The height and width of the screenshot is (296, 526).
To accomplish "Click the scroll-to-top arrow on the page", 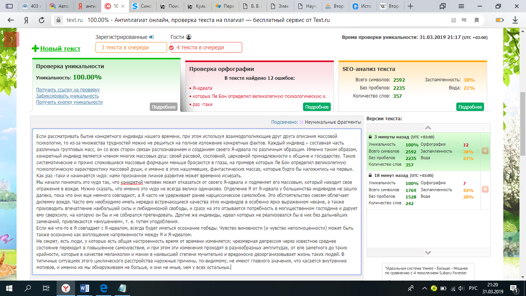I will [x=11, y=39].
